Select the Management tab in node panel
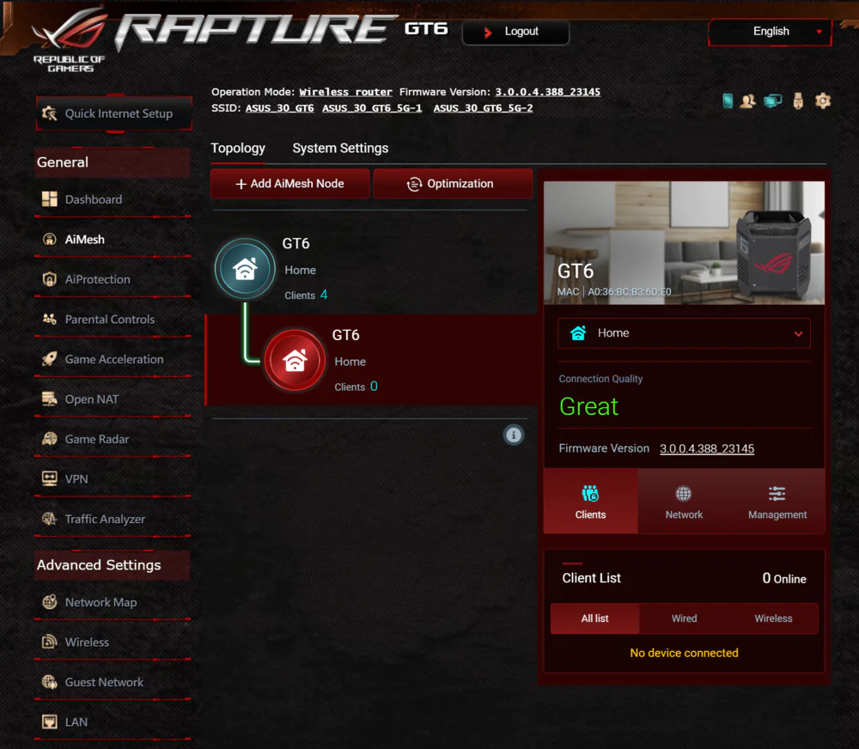Viewport: 859px width, 749px height. 777,501
